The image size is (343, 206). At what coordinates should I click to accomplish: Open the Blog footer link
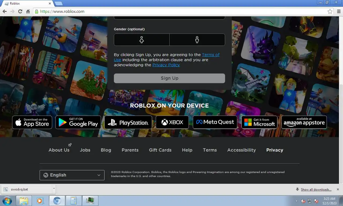(x=106, y=150)
